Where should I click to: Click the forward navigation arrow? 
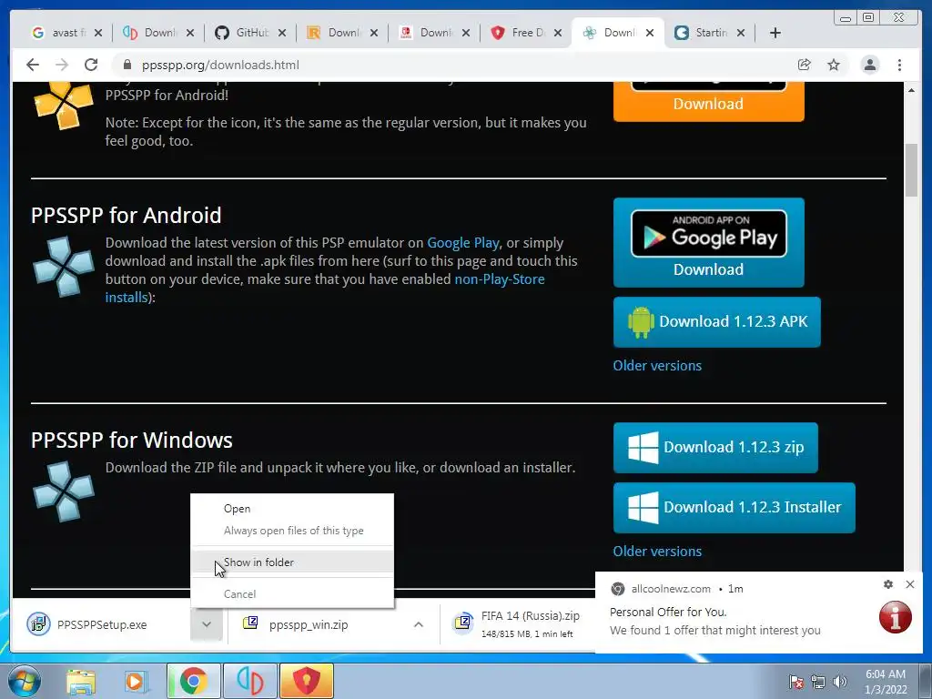[62, 65]
